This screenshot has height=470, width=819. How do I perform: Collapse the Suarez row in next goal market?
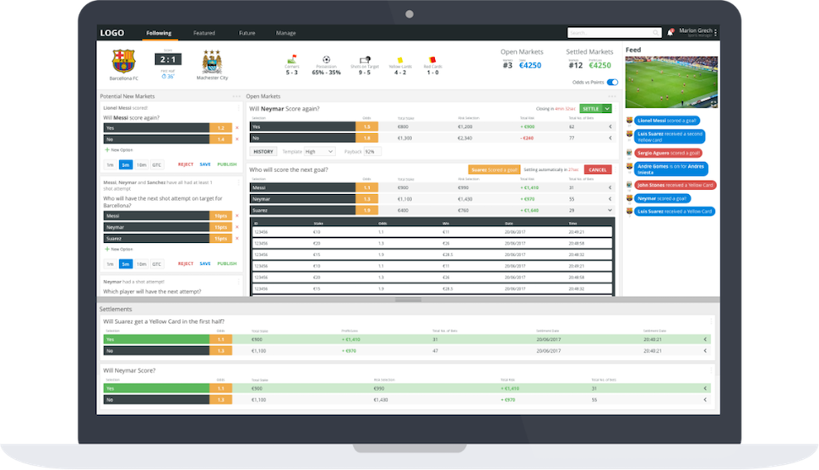pyautogui.click(x=610, y=210)
